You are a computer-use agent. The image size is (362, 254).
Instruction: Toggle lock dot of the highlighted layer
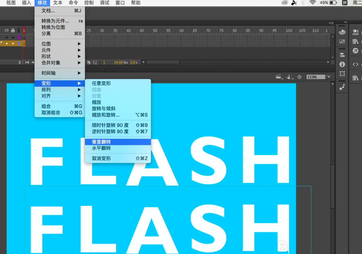pos(13,43)
